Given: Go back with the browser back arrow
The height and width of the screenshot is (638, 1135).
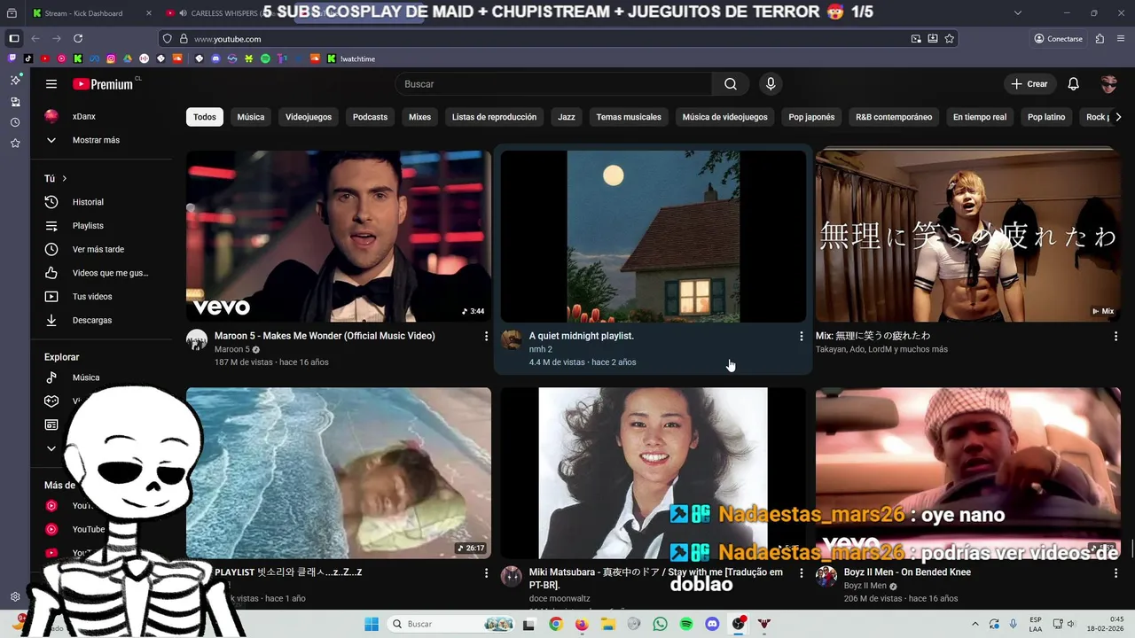Looking at the screenshot, I should click(35, 39).
